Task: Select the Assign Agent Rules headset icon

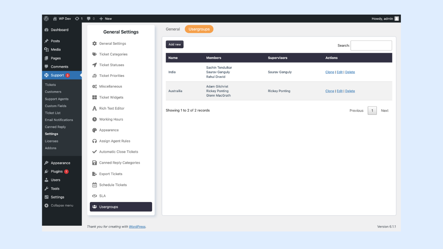Action: 94,141
